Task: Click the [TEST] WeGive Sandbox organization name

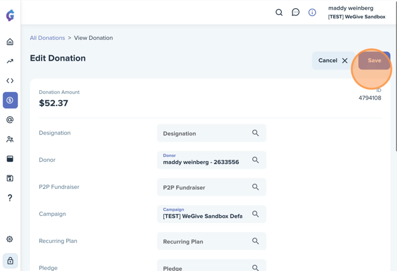Action: click(x=357, y=17)
